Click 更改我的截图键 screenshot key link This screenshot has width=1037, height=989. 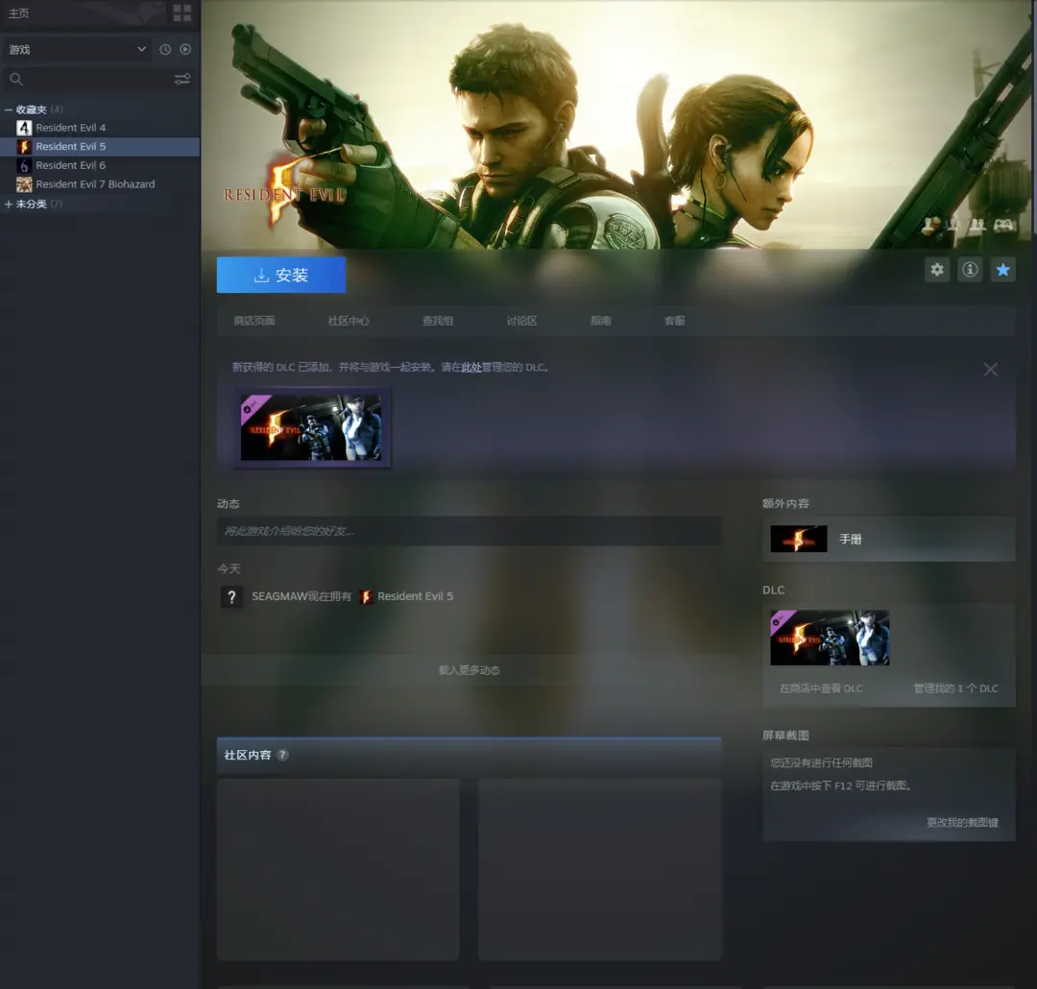pos(962,823)
